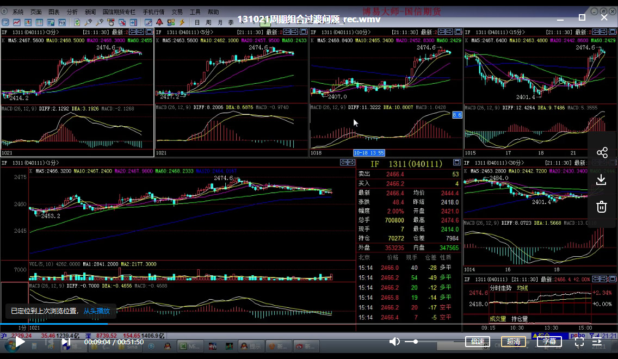Open the 国信期货专栏 menu
Screen dimensions: 618x359
coord(119,12)
